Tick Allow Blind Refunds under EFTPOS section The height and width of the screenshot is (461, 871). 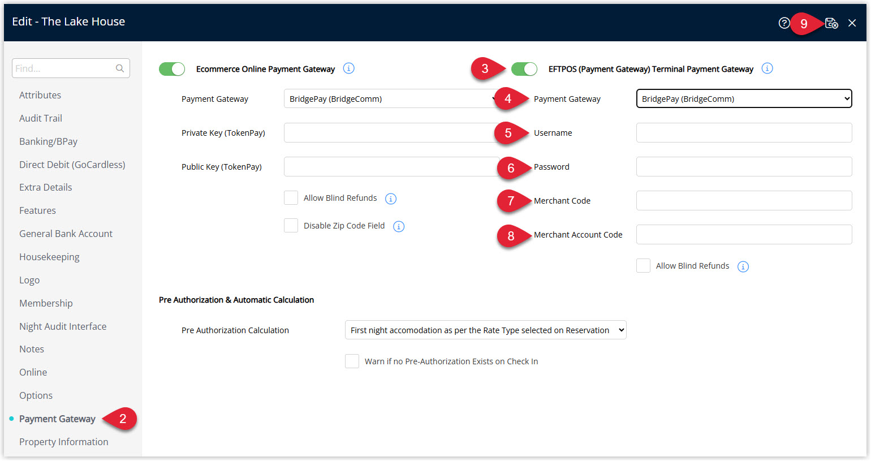(643, 265)
